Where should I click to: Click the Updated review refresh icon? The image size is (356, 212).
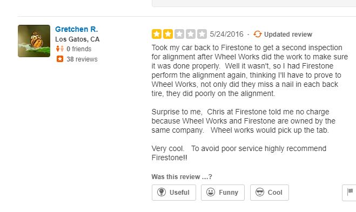[x=258, y=34]
